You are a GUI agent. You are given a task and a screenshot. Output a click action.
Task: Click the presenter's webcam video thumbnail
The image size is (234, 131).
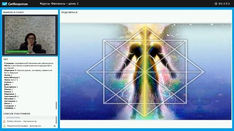[x=30, y=35]
